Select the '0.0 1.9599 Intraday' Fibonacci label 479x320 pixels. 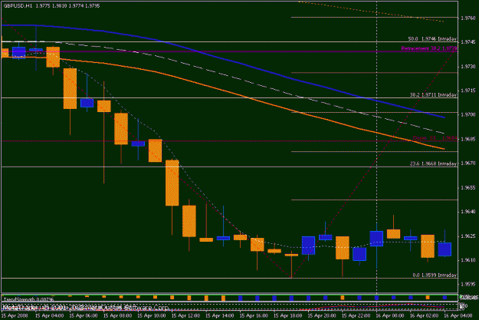[x=435, y=275]
